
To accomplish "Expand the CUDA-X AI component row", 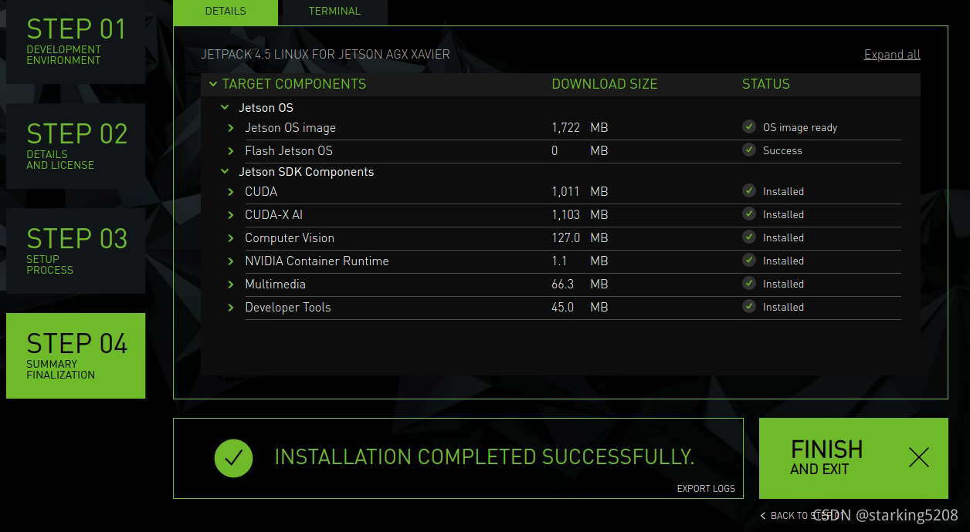I will click(231, 215).
